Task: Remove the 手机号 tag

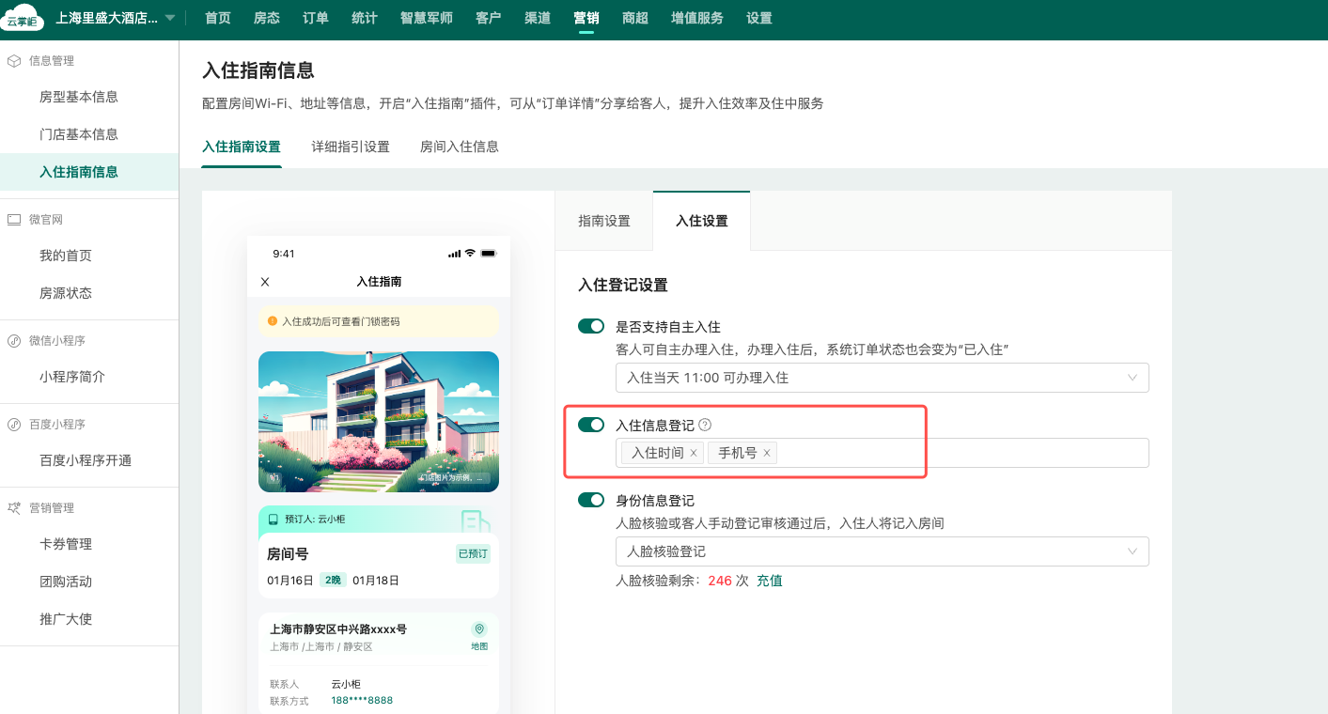Action: [766, 453]
